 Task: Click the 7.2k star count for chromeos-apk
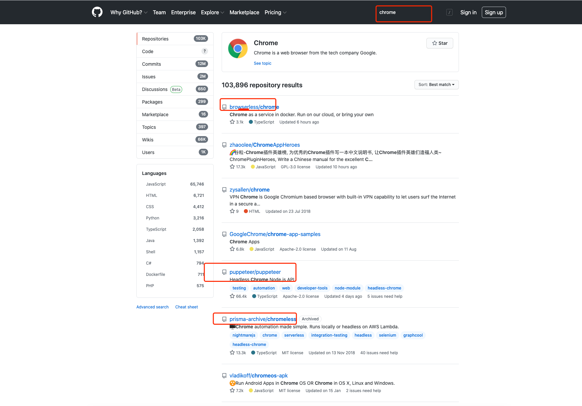point(237,391)
